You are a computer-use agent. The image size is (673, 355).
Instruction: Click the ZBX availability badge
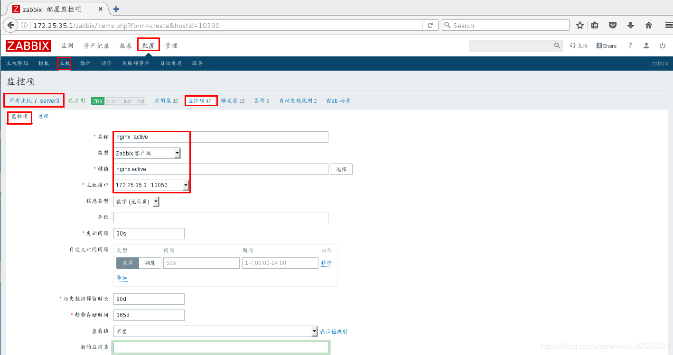tap(98, 101)
